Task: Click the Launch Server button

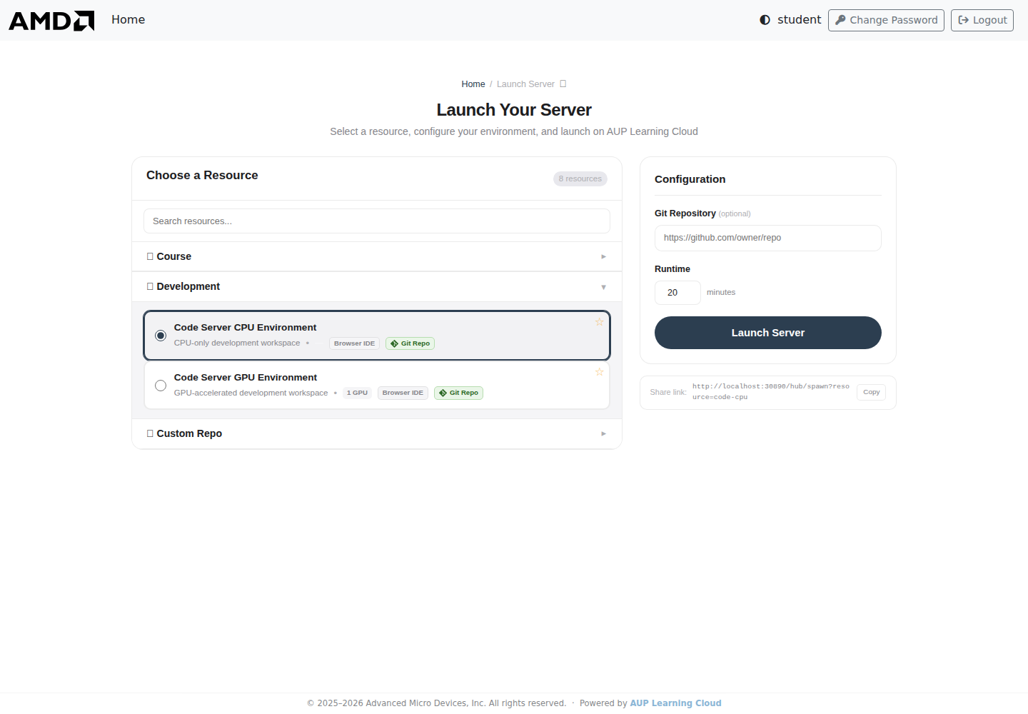Action: (768, 333)
